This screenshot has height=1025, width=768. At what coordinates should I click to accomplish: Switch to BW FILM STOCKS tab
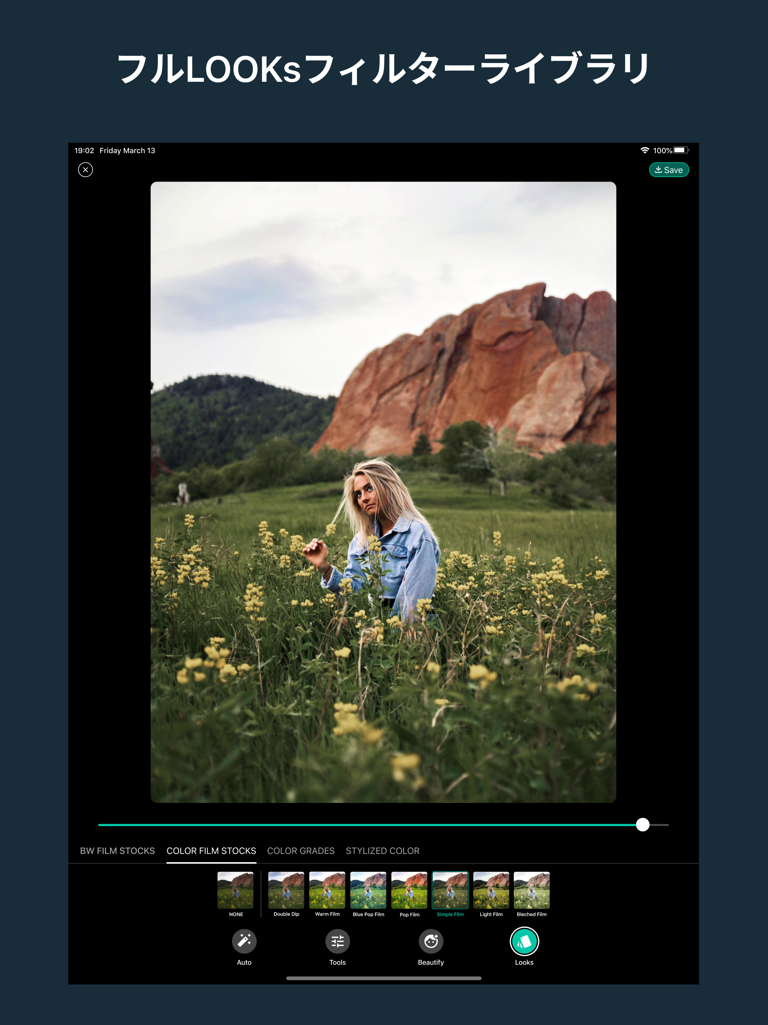[x=117, y=851]
